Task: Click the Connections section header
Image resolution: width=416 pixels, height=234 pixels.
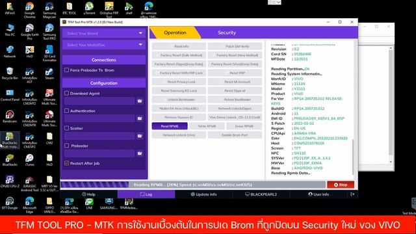Action: coord(104,60)
